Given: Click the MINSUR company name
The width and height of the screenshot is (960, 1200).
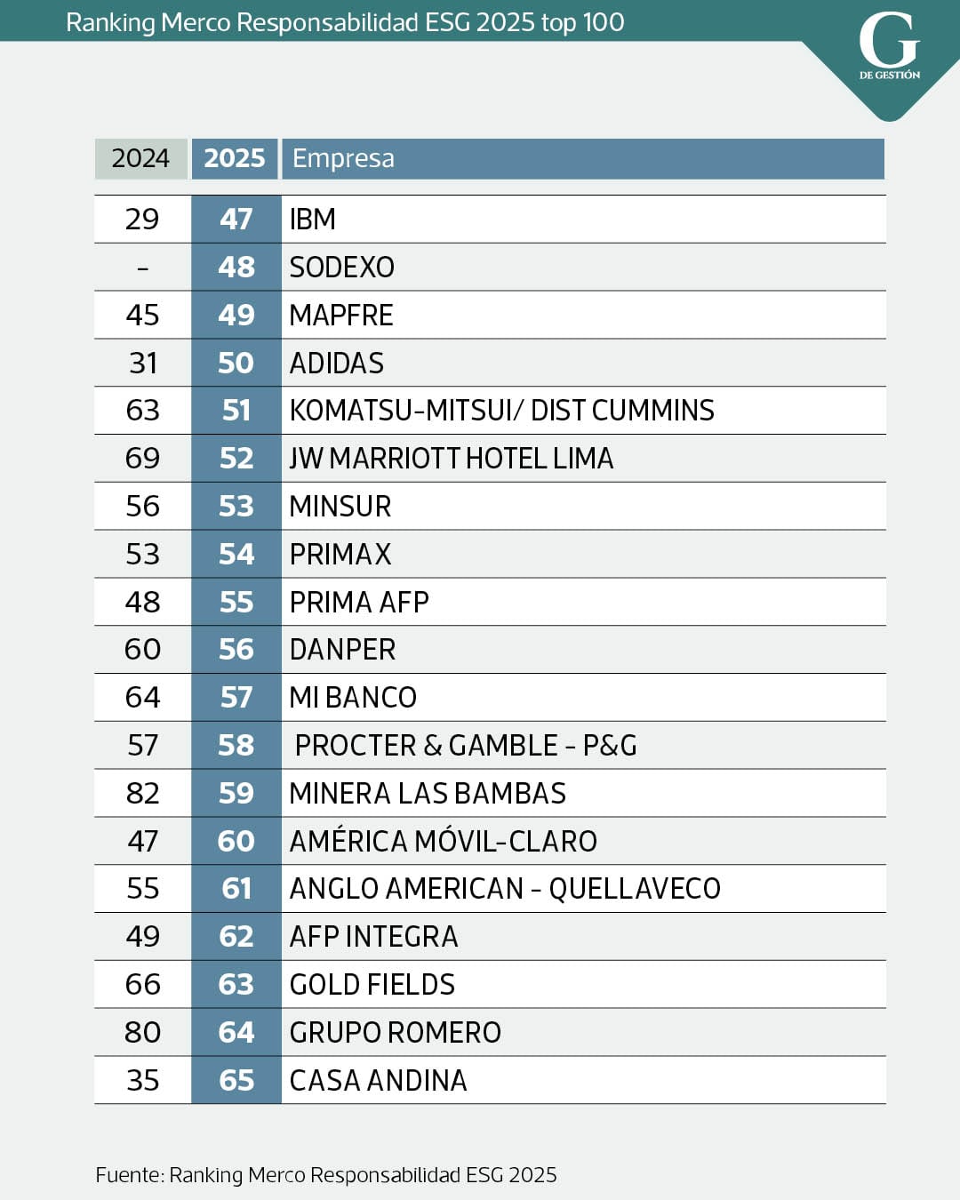Looking at the screenshot, I should (x=340, y=507).
